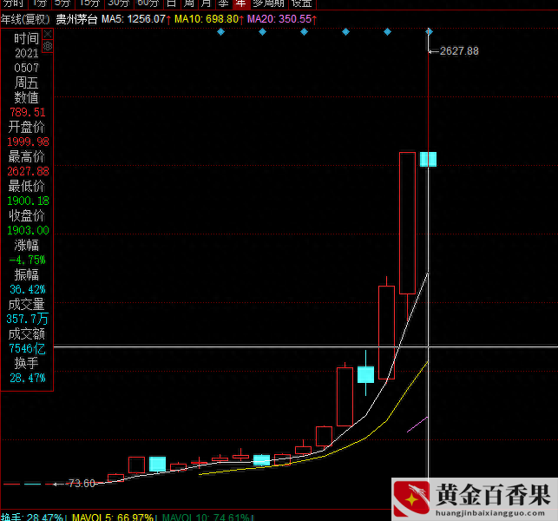Click the 2627.88 high price label on chart
The width and height of the screenshot is (558, 521).
(x=459, y=51)
